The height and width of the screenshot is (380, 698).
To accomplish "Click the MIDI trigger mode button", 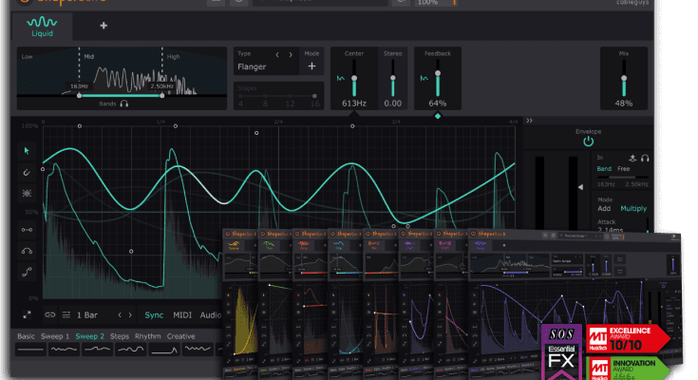I will [182, 314].
